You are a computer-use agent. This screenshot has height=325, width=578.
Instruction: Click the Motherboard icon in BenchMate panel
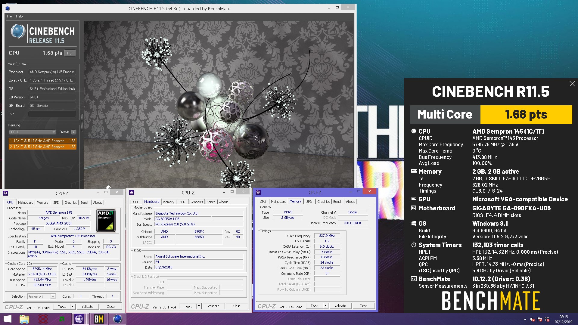pos(414,208)
